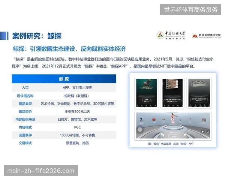The height and width of the screenshot is (180, 225).
Task: Click the round joystick control in gallery image
Action: coord(140,129)
